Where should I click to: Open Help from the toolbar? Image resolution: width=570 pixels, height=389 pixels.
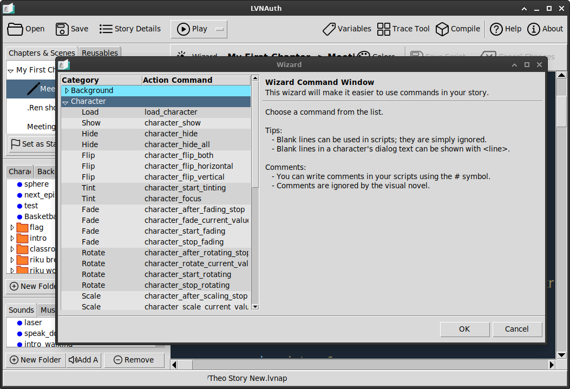506,29
